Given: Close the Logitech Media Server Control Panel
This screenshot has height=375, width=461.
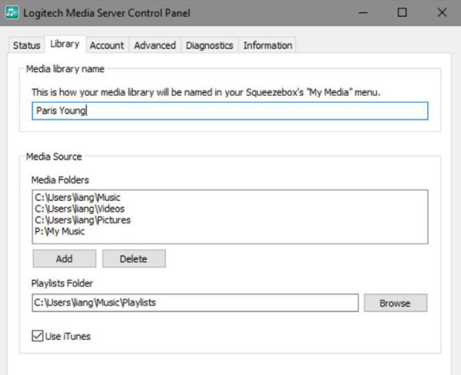Looking at the screenshot, I should click(442, 12).
